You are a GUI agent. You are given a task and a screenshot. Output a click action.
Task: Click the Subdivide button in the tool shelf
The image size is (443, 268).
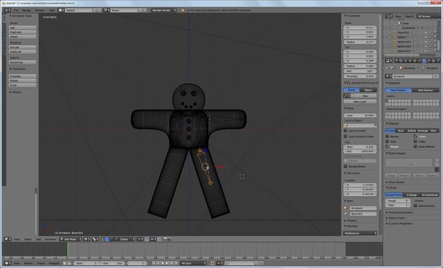(x=22, y=52)
